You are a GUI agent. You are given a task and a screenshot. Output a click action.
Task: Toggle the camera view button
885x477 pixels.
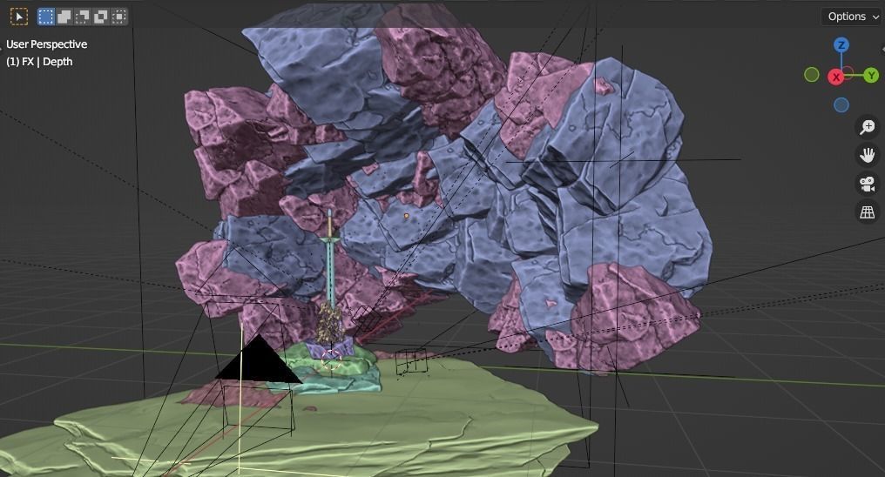[x=867, y=184]
